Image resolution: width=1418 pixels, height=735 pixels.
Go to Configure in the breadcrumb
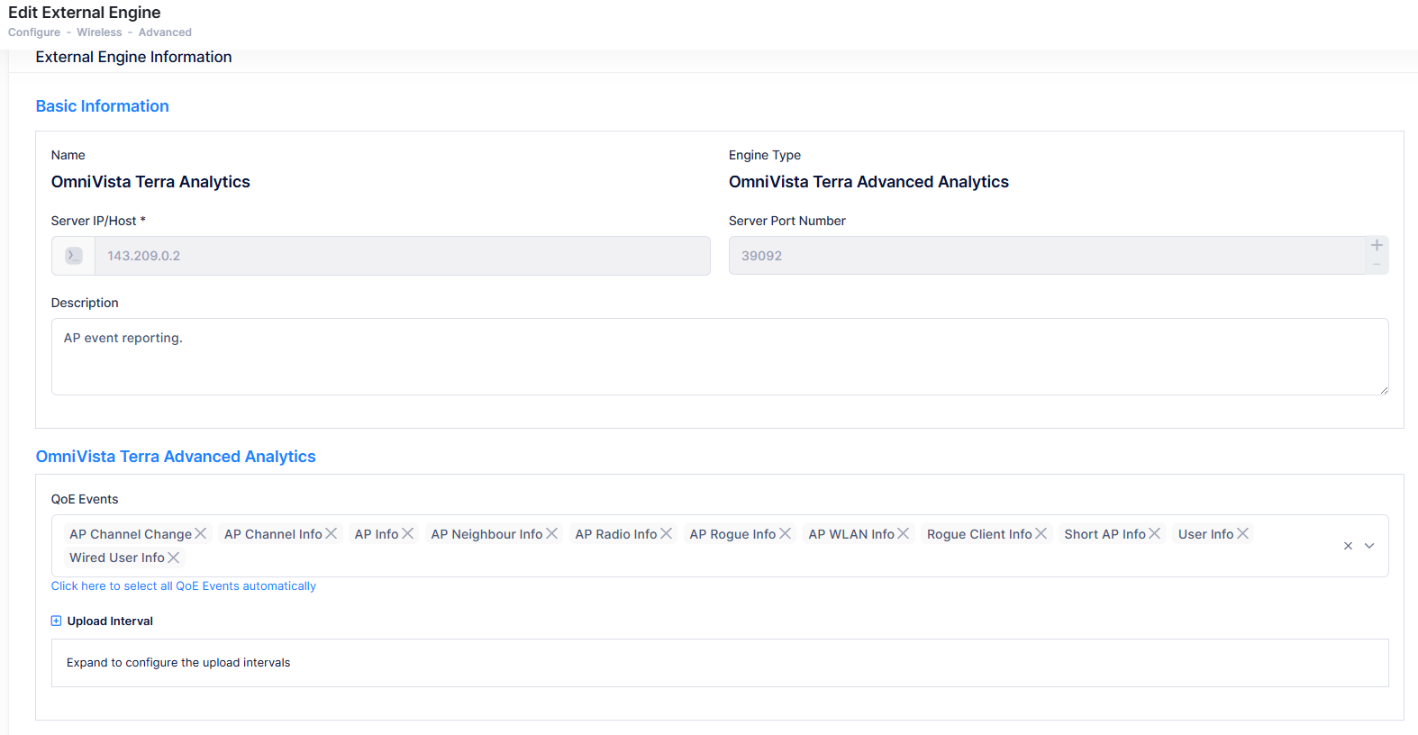tap(34, 32)
